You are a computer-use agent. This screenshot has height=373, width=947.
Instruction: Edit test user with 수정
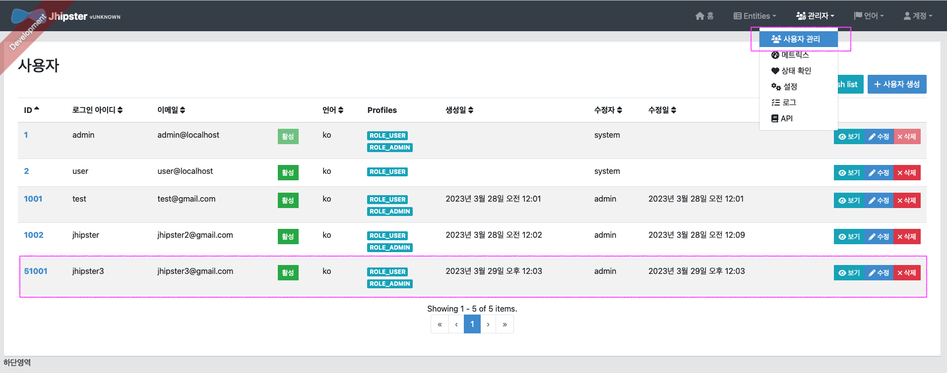pos(879,200)
